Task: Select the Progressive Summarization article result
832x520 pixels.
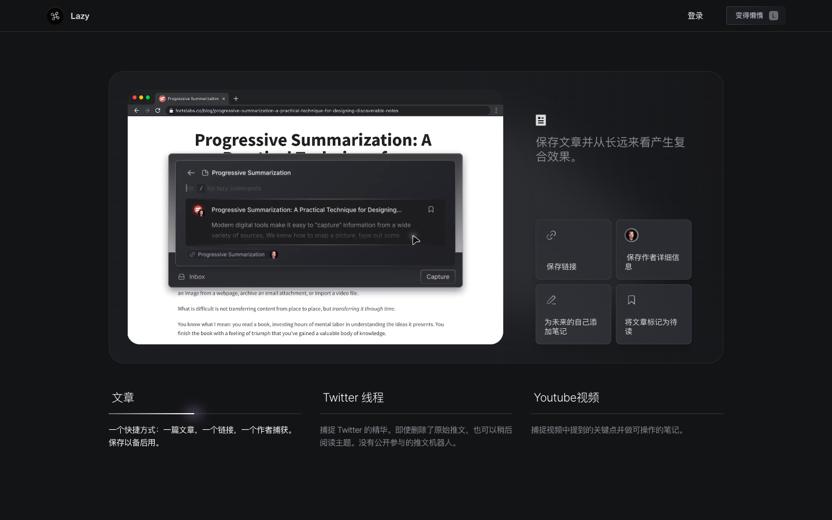Action: 315,222
